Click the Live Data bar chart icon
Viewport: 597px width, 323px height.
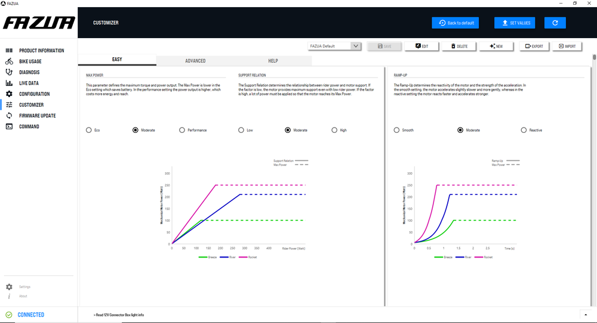click(9, 83)
